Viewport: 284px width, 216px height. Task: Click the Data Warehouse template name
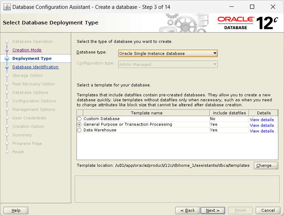(x=100, y=130)
